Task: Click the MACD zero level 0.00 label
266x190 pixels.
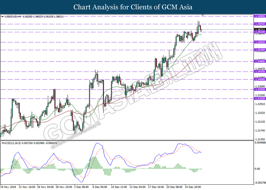Action: [258, 169]
